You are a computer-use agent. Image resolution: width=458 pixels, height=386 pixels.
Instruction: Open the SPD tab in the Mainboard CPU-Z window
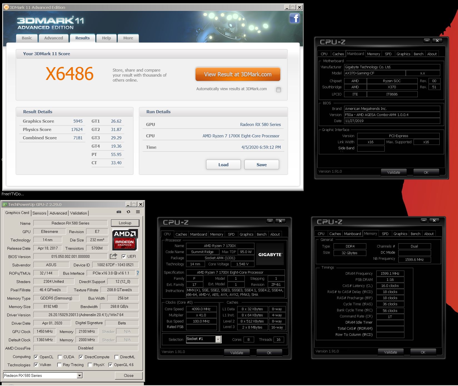click(388, 54)
